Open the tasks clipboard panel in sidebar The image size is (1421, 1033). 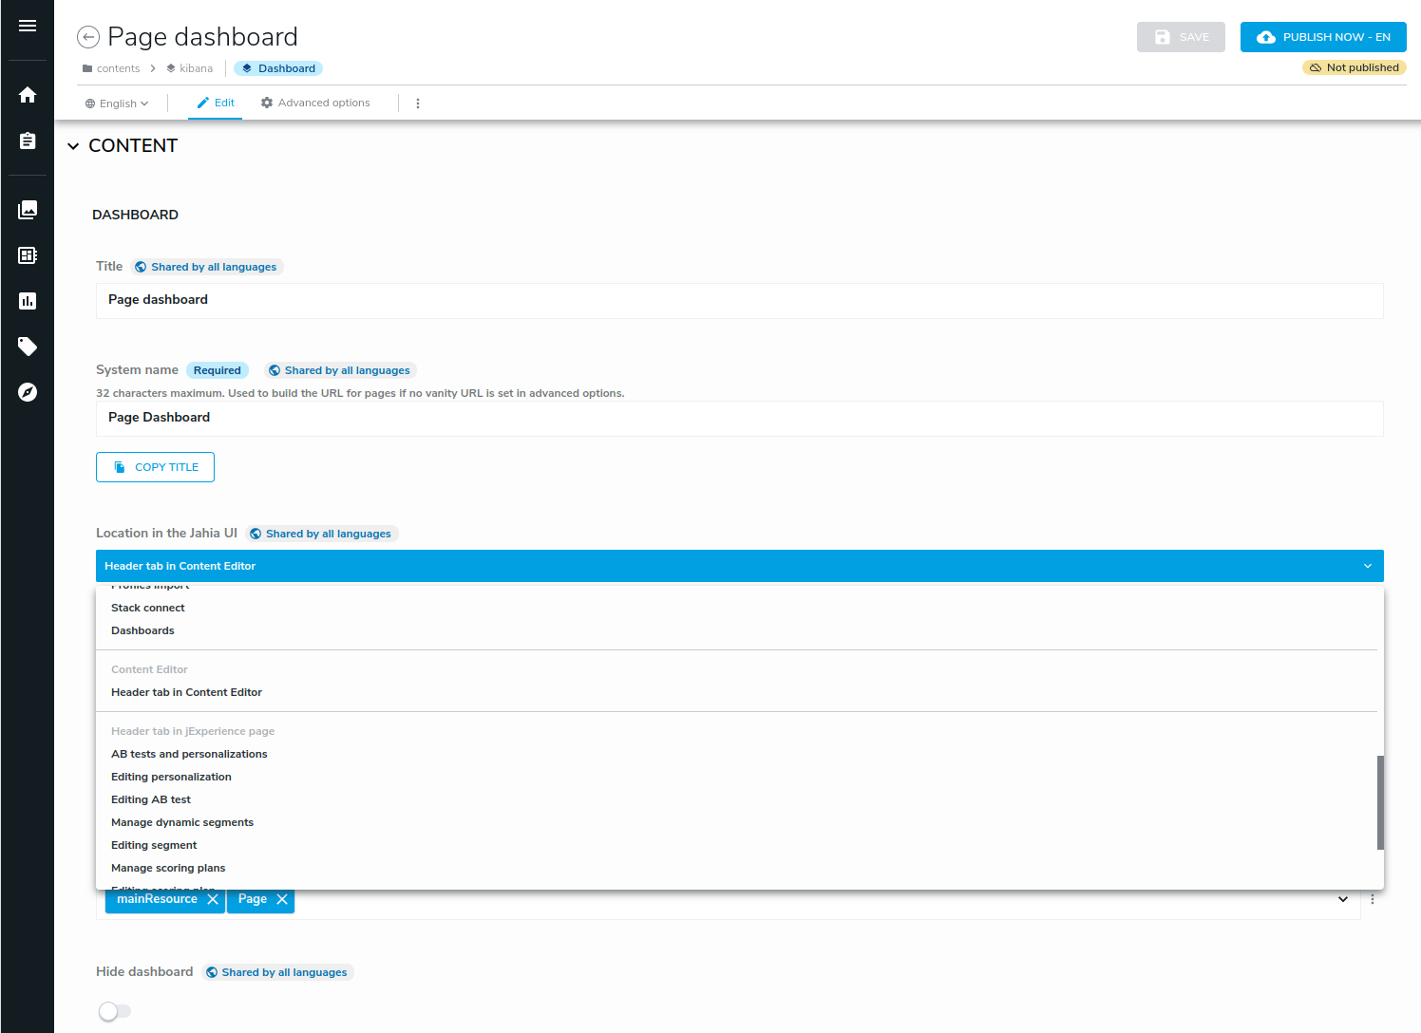[x=27, y=140]
